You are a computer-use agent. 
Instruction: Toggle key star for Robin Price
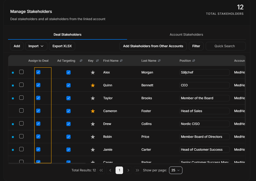(93, 137)
